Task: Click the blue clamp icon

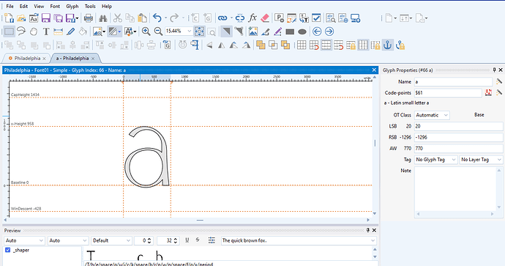Action: [195, 45]
